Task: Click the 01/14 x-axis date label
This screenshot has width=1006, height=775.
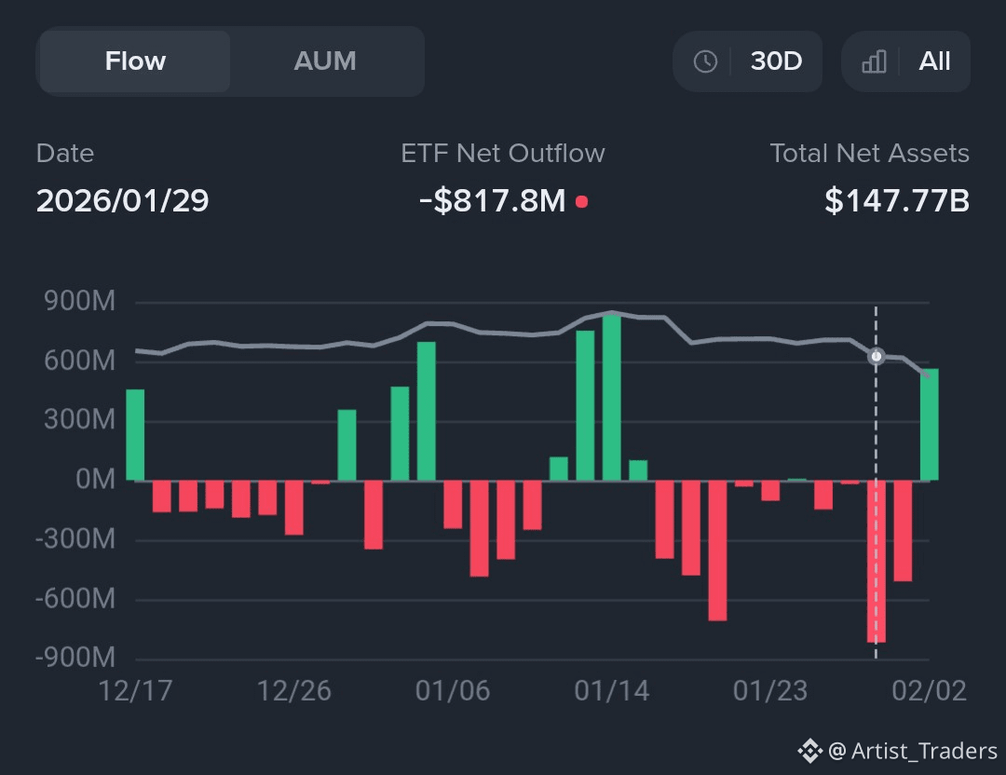Action: (x=612, y=691)
